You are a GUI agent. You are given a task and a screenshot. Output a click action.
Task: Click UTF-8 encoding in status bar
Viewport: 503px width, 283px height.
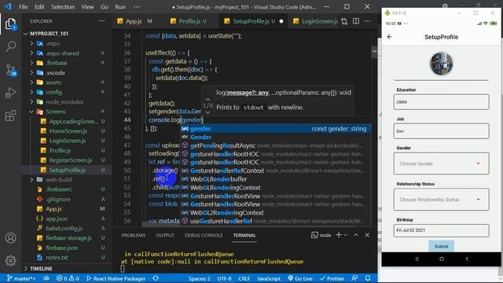(224, 278)
